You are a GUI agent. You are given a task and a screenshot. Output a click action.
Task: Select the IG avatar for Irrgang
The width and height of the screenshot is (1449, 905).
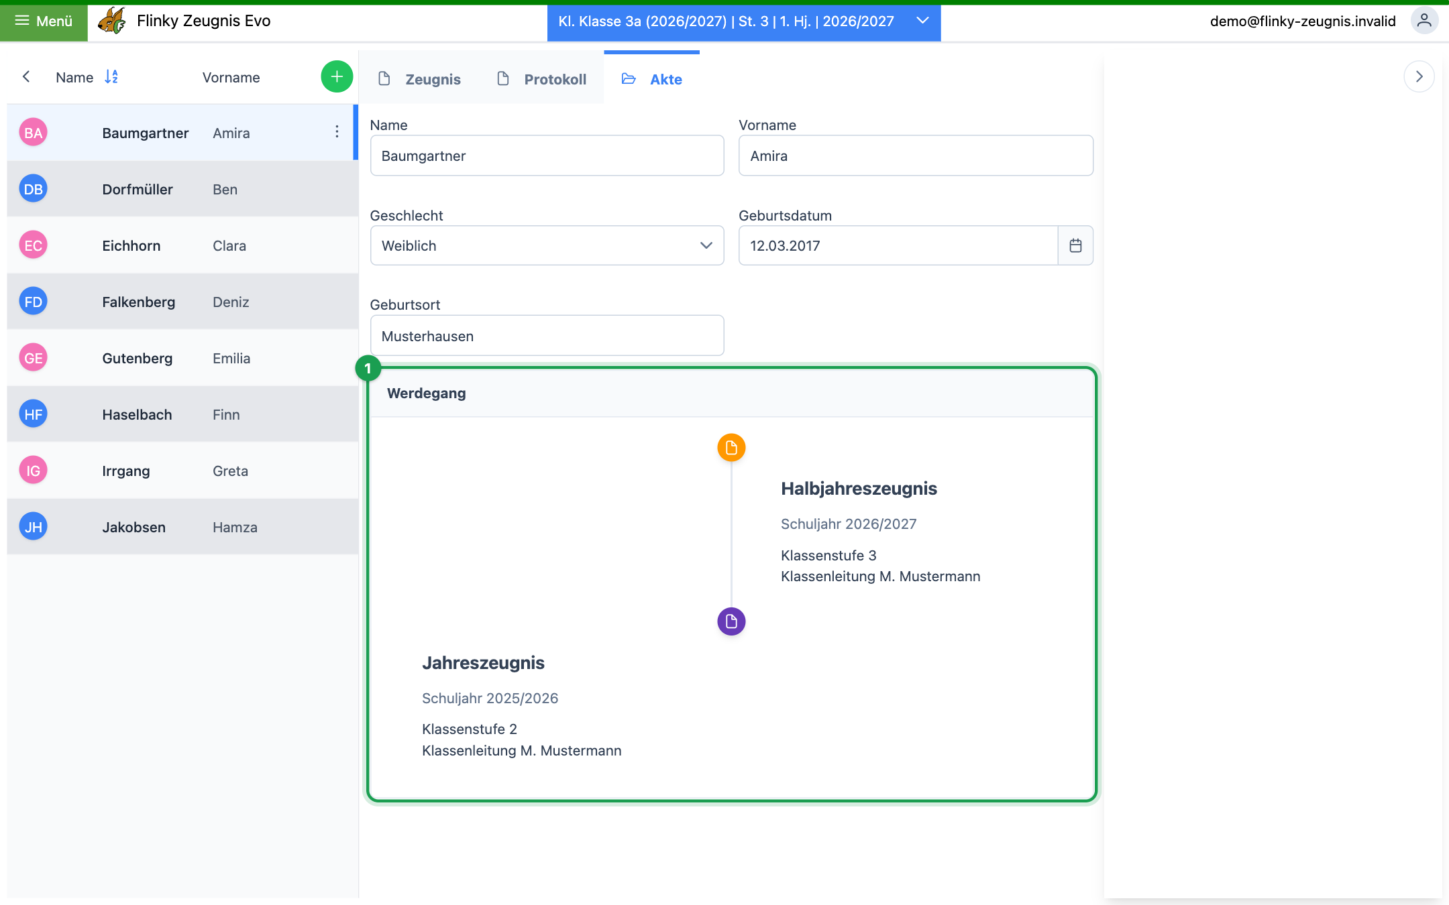point(33,471)
